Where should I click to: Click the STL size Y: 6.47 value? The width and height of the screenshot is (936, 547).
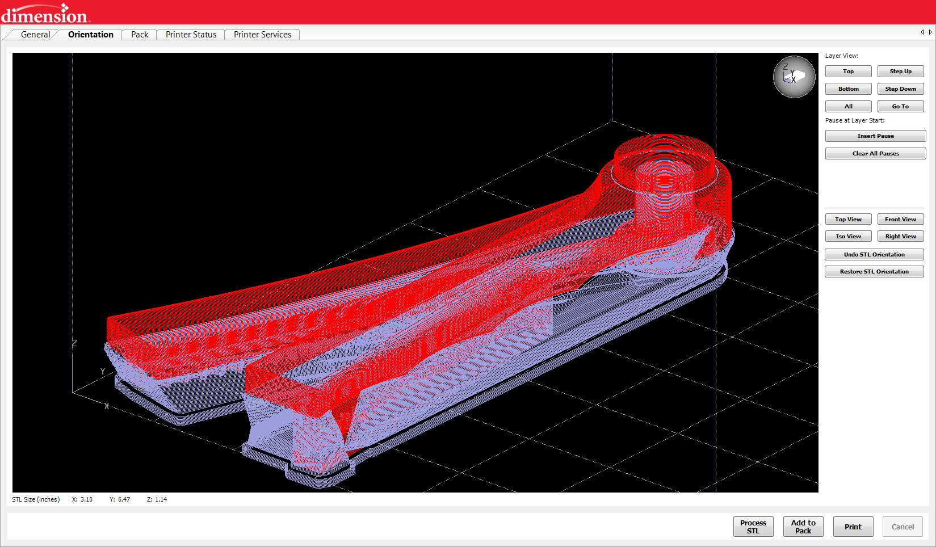point(120,500)
